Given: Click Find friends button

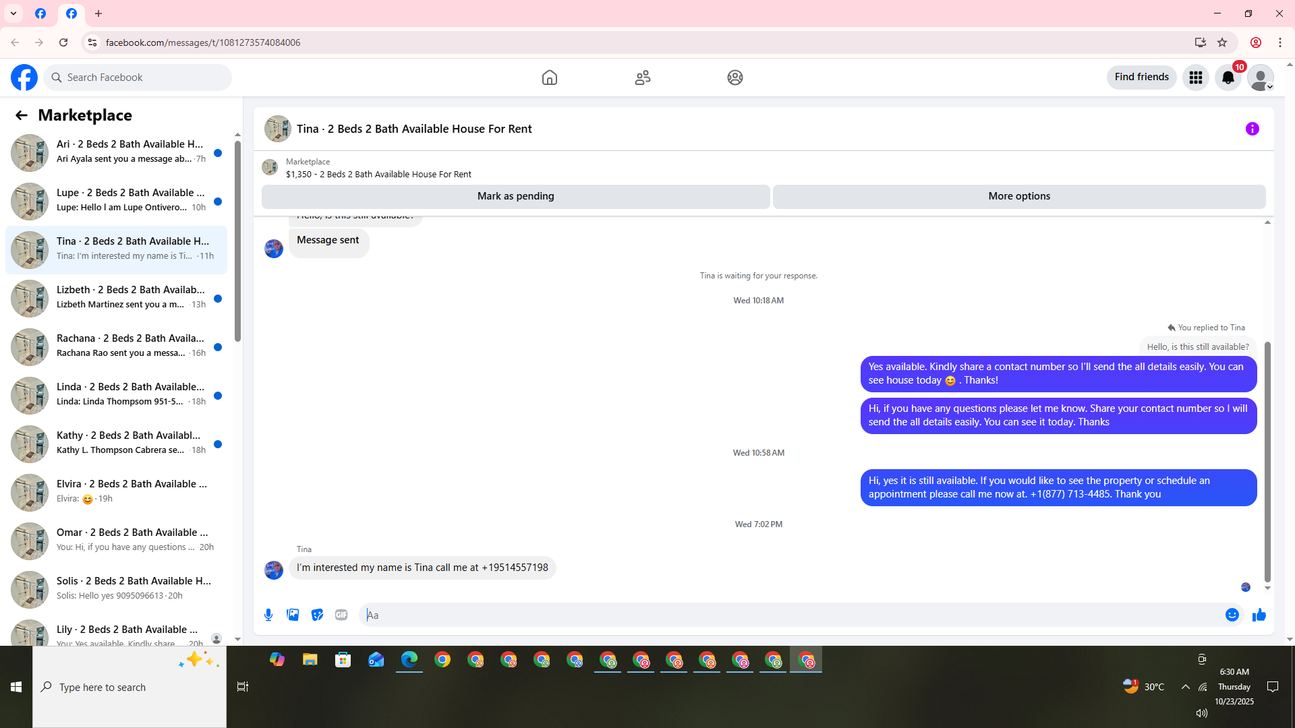Looking at the screenshot, I should tap(1141, 78).
